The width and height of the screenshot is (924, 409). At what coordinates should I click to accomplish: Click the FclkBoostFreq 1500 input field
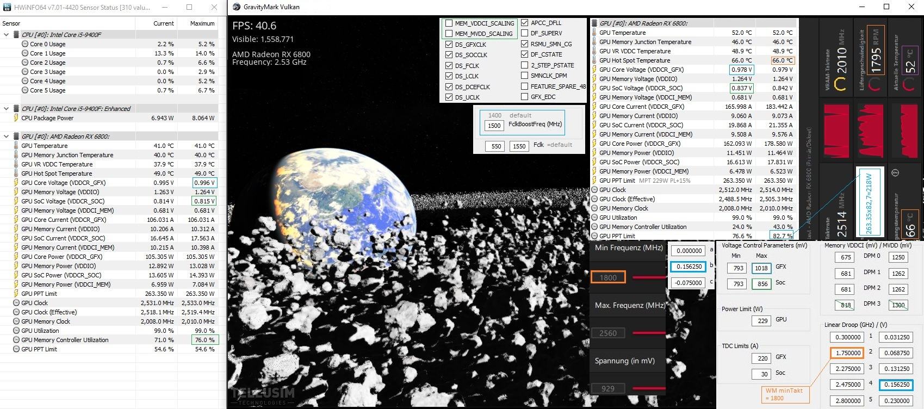tap(494, 126)
